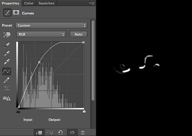Select the top-right curve endpoint
This screenshot has height=136, width=192.
pyautogui.click(x=83, y=42)
